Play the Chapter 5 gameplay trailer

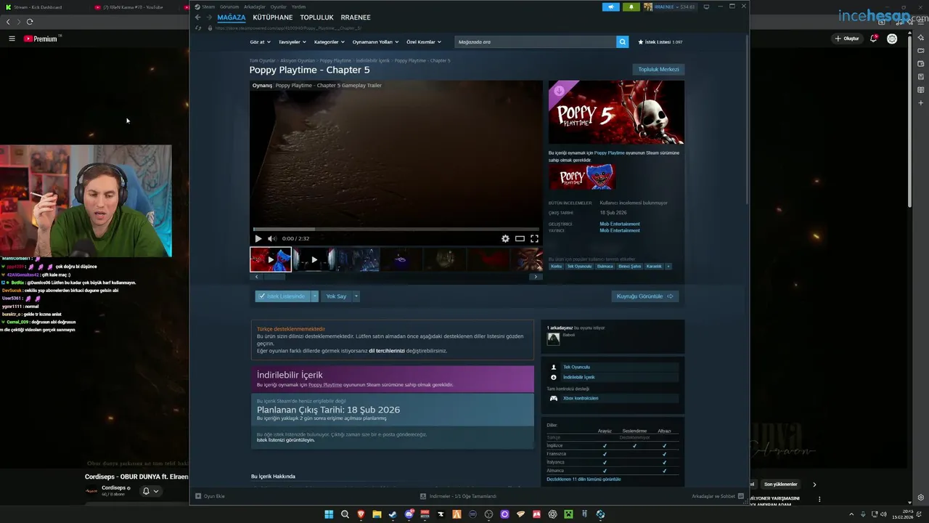258,238
